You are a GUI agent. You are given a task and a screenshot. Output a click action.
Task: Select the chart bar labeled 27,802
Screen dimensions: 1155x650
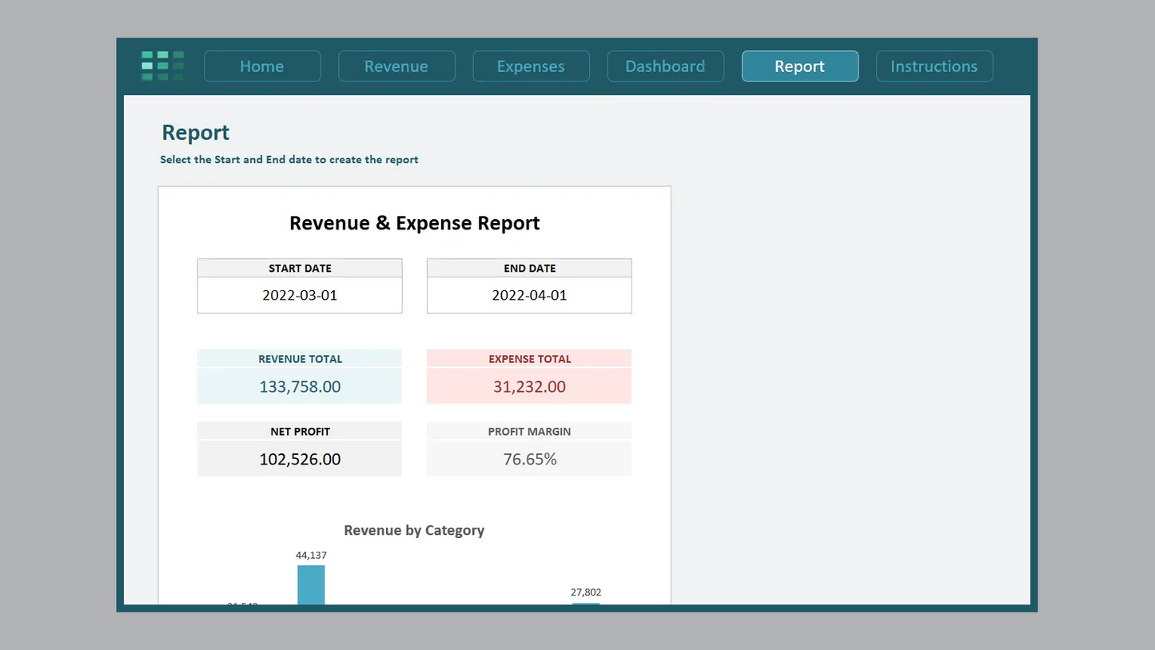click(586, 605)
